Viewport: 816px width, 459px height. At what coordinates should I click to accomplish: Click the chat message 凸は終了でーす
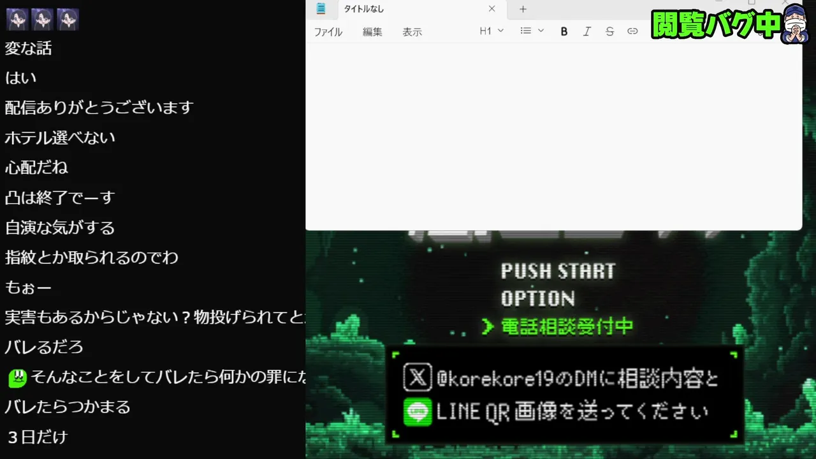[60, 198]
